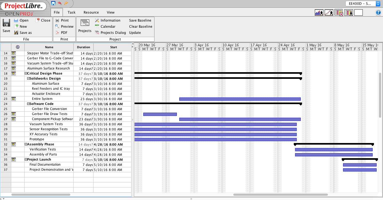Create a new project via New
This screenshot has width=383, height=200.
tap(16, 26)
